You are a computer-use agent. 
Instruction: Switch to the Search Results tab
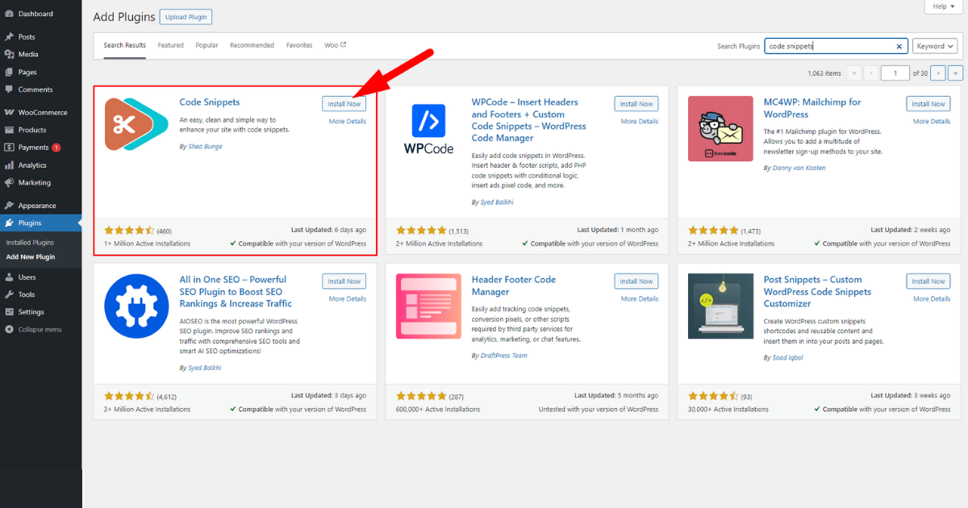(x=125, y=45)
